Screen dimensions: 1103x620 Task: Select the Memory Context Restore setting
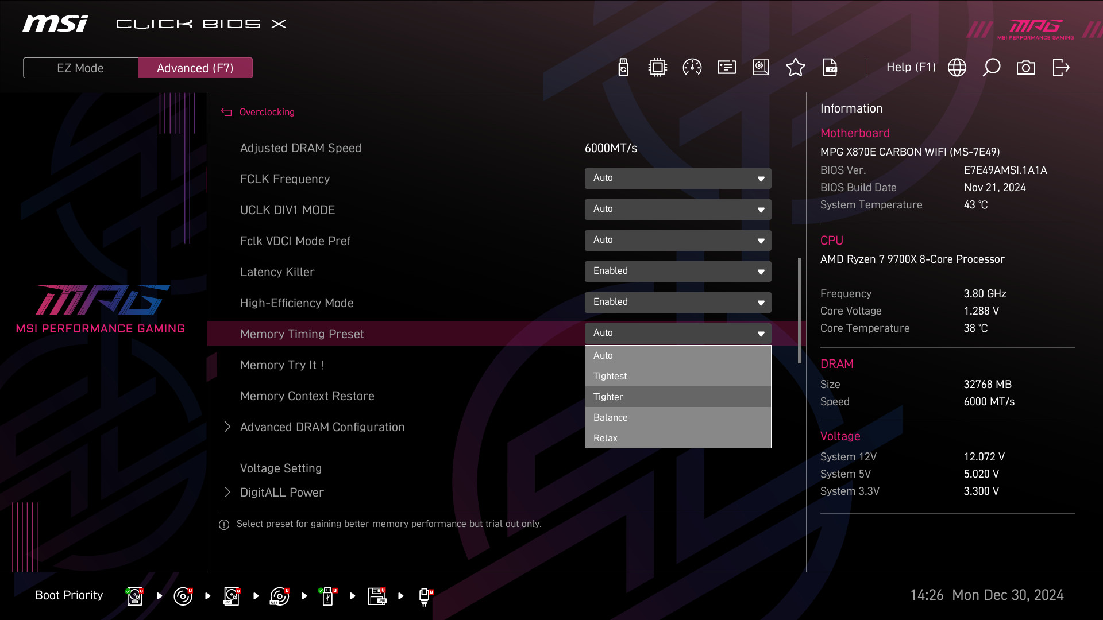coord(307,396)
